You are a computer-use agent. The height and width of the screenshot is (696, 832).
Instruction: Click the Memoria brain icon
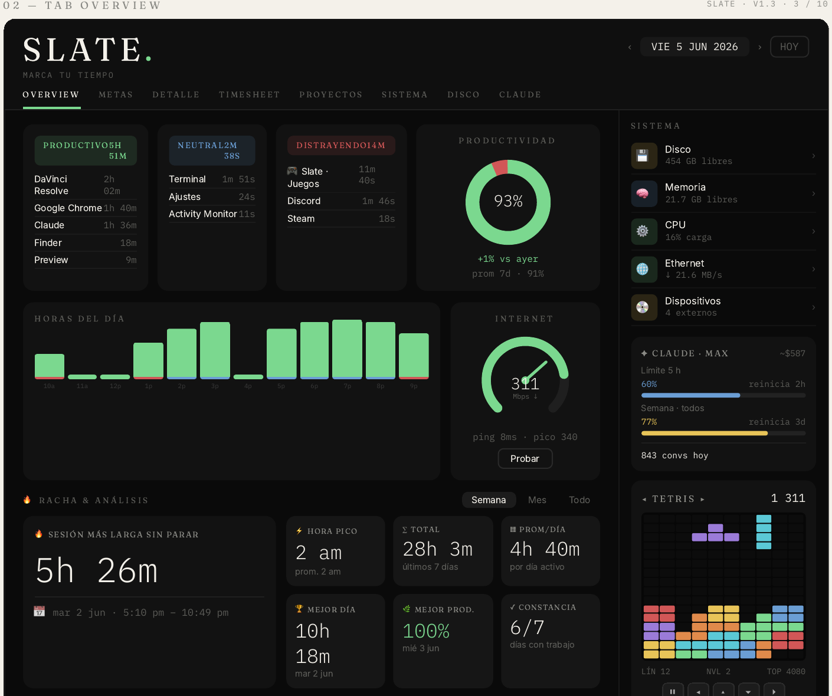click(x=643, y=193)
